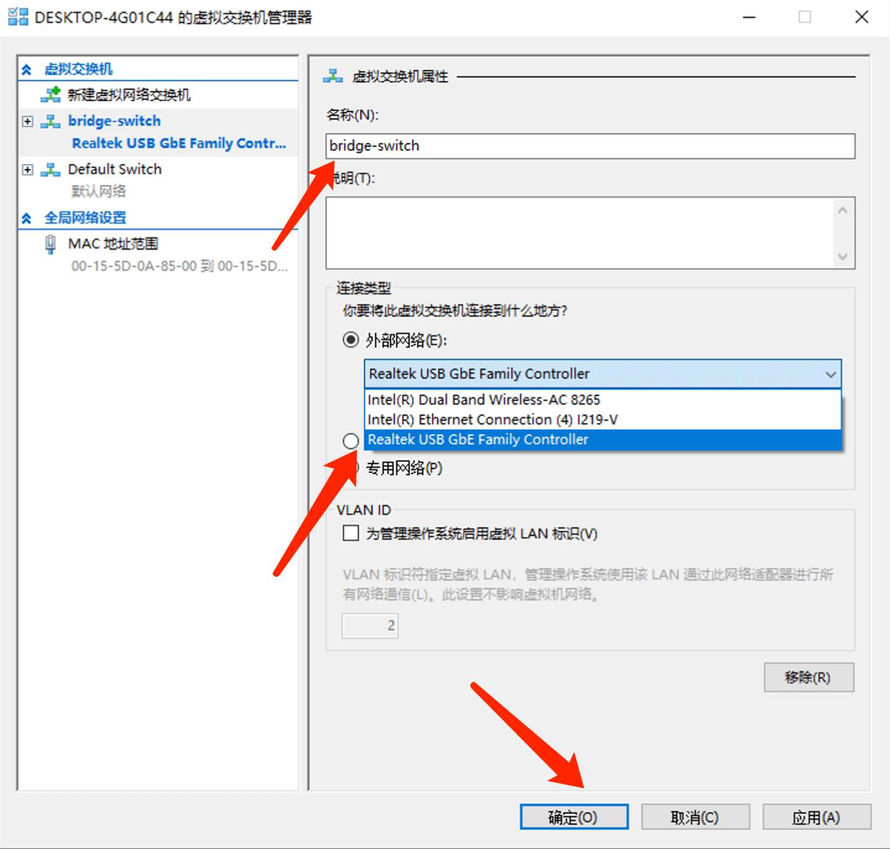Screen dimensions: 890x849
Task: Collapse the 虚拟交换机 section chevron
Action: [27, 69]
